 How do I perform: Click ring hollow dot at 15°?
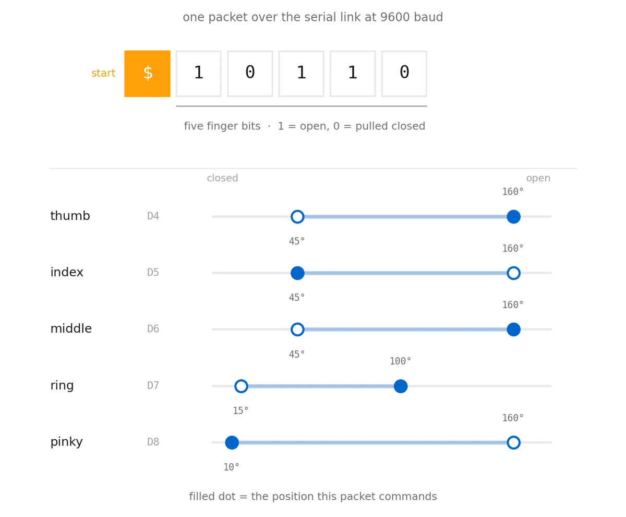[241, 386]
